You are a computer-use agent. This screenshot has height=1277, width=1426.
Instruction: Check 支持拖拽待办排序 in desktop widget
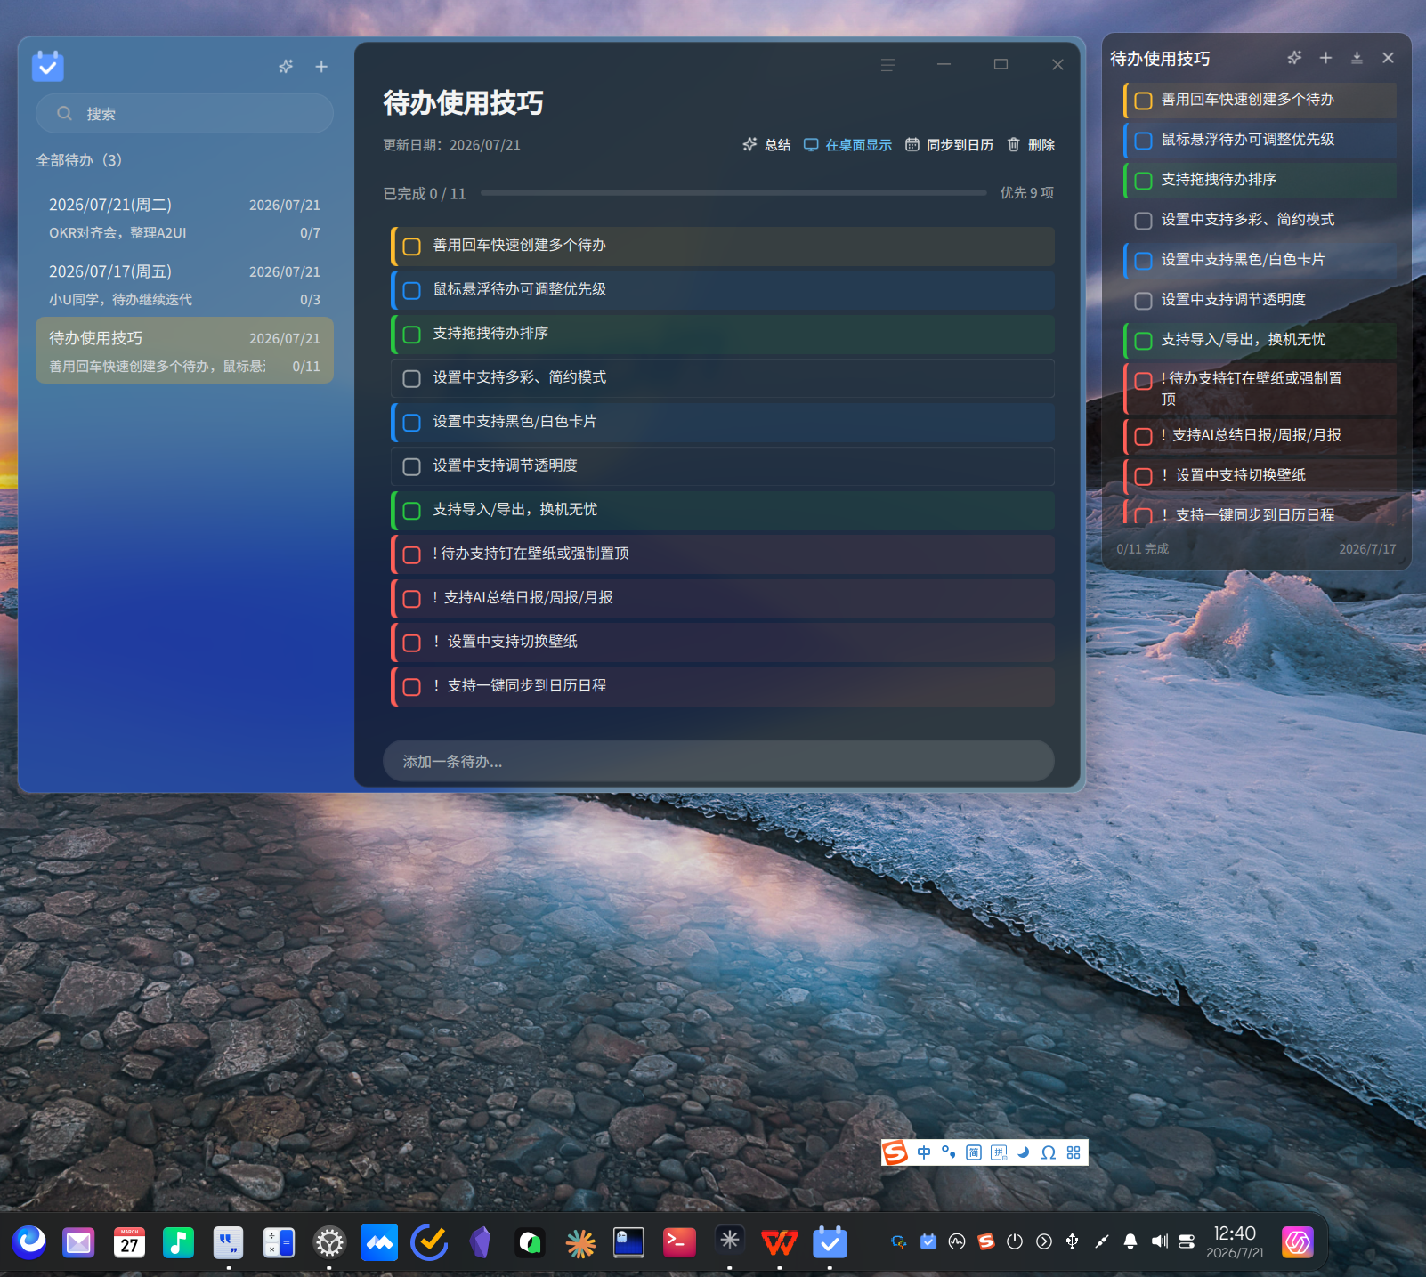(1144, 181)
